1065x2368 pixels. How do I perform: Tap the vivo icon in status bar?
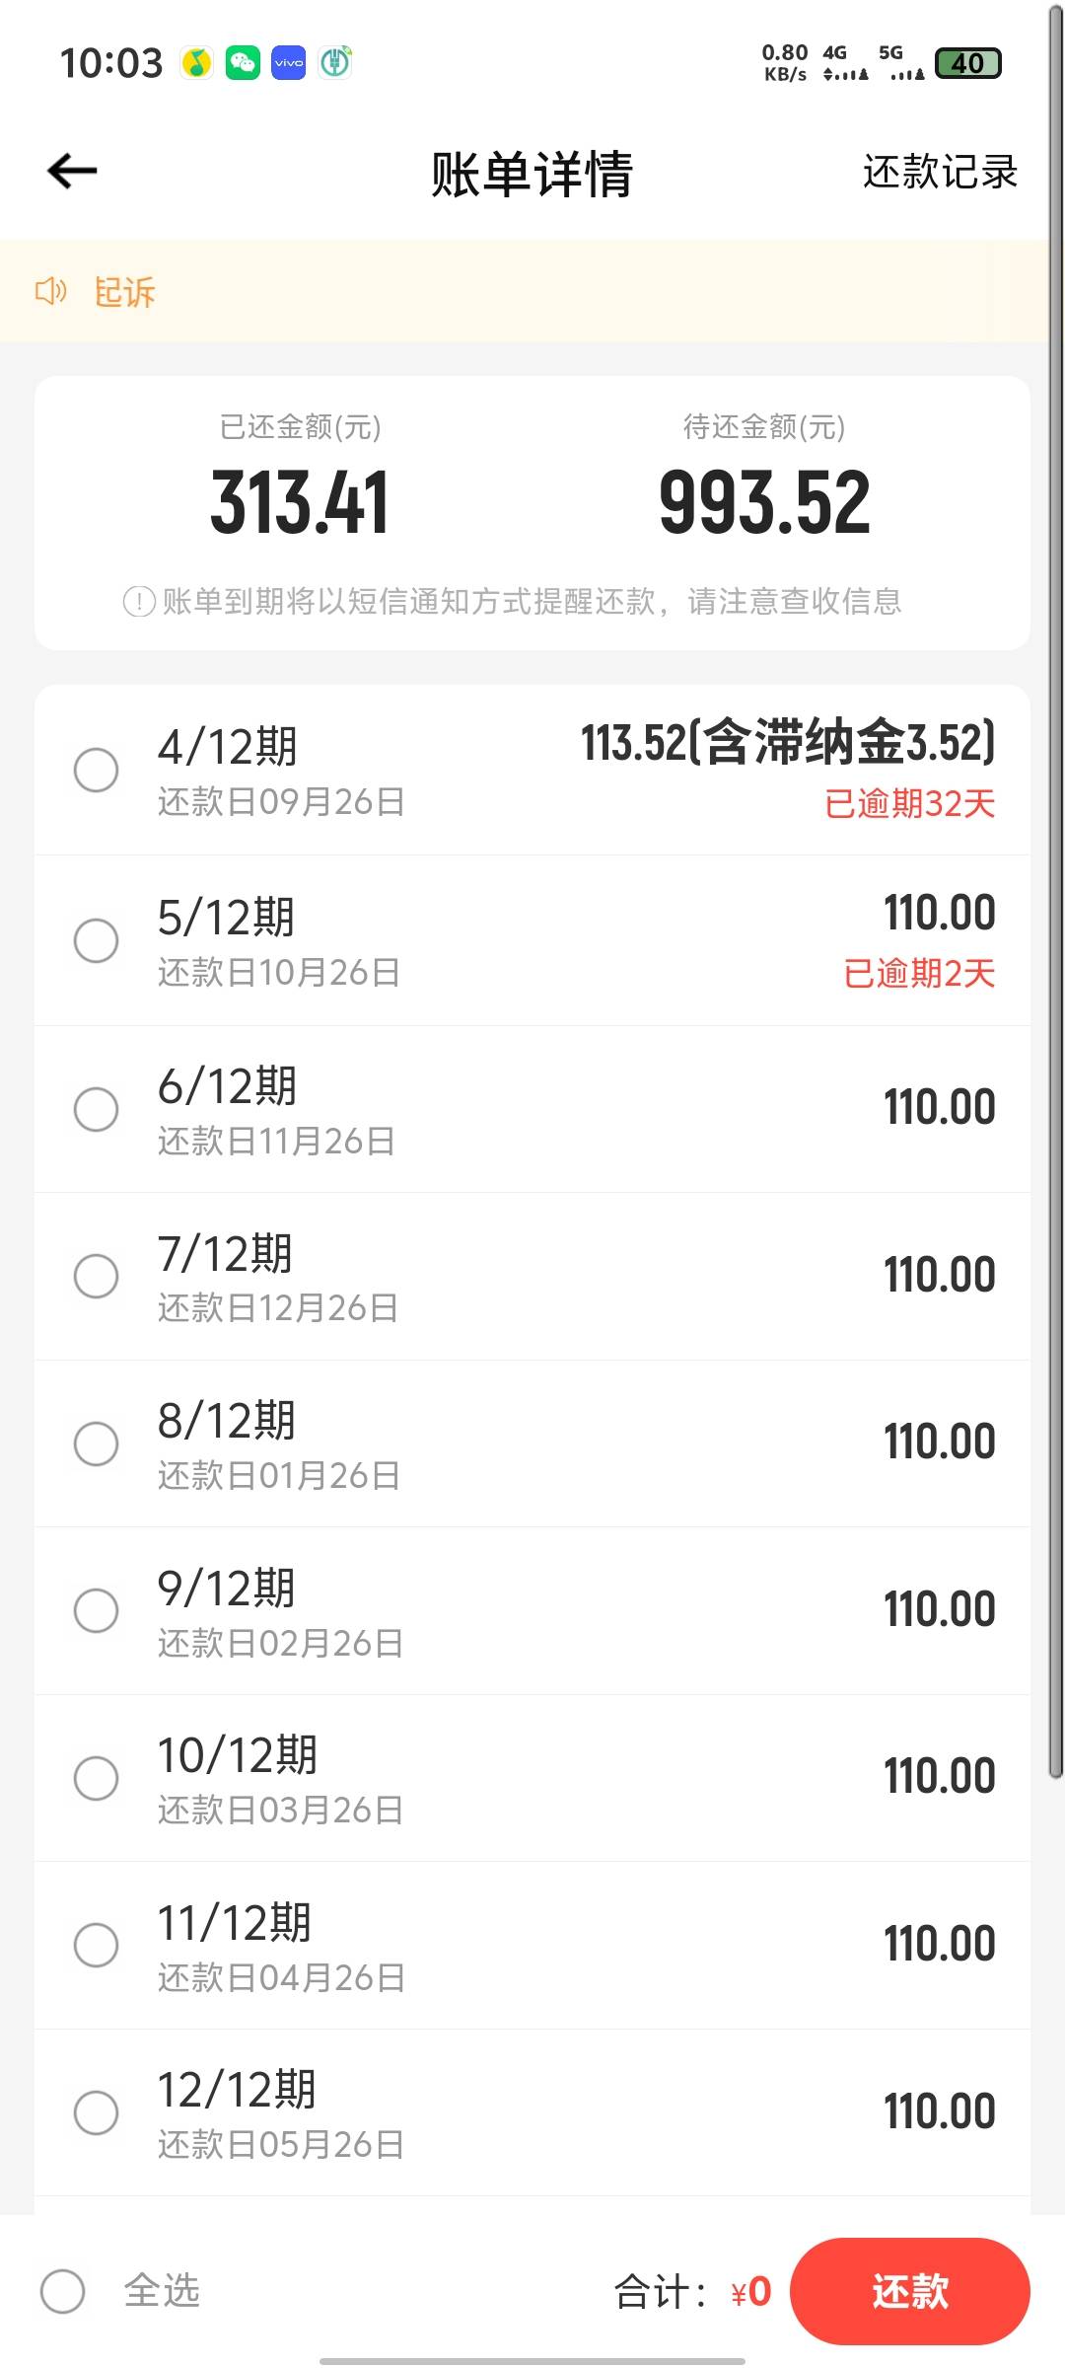(x=288, y=63)
